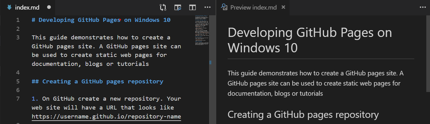
Task: Click line number 4 in gutter
Action: click(18, 73)
